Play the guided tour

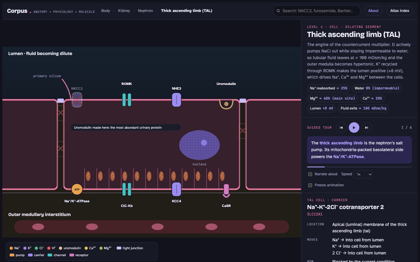click(x=354, y=128)
